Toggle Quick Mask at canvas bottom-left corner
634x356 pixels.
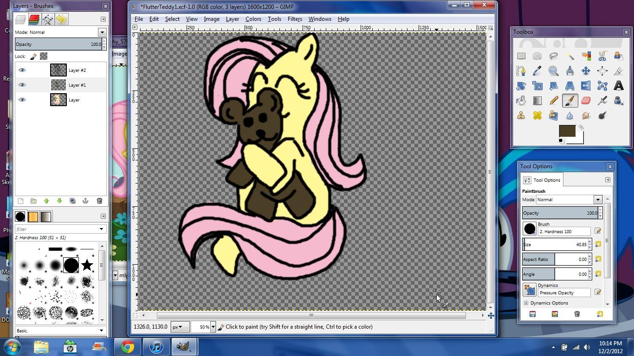pyautogui.click(x=135, y=315)
